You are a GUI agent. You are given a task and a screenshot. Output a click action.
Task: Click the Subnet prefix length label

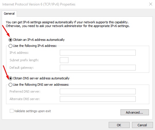coord(24,60)
